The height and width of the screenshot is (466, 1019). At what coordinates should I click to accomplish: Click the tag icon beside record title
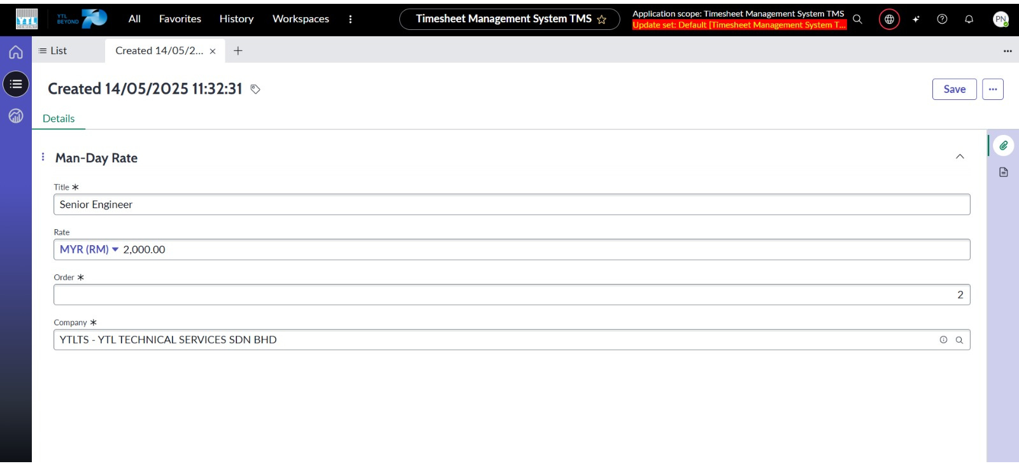tap(255, 89)
